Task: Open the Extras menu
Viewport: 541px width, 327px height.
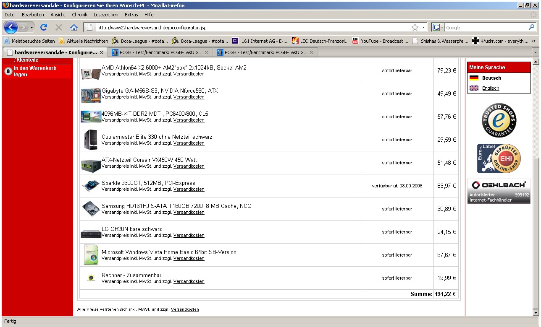Action: tap(131, 15)
